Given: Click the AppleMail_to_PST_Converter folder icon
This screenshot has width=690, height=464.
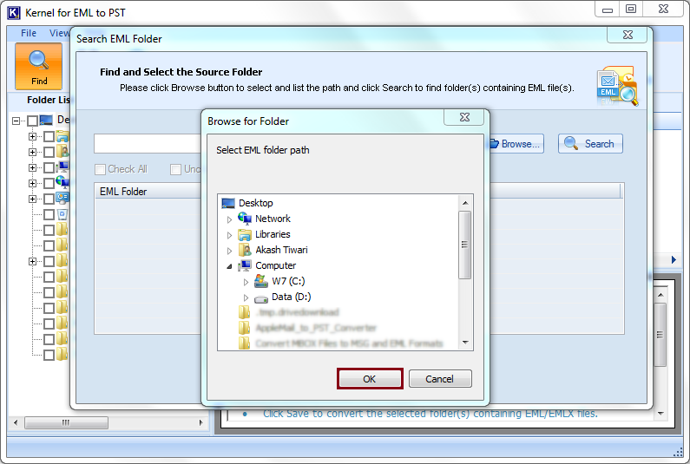Looking at the screenshot, I should (x=244, y=328).
